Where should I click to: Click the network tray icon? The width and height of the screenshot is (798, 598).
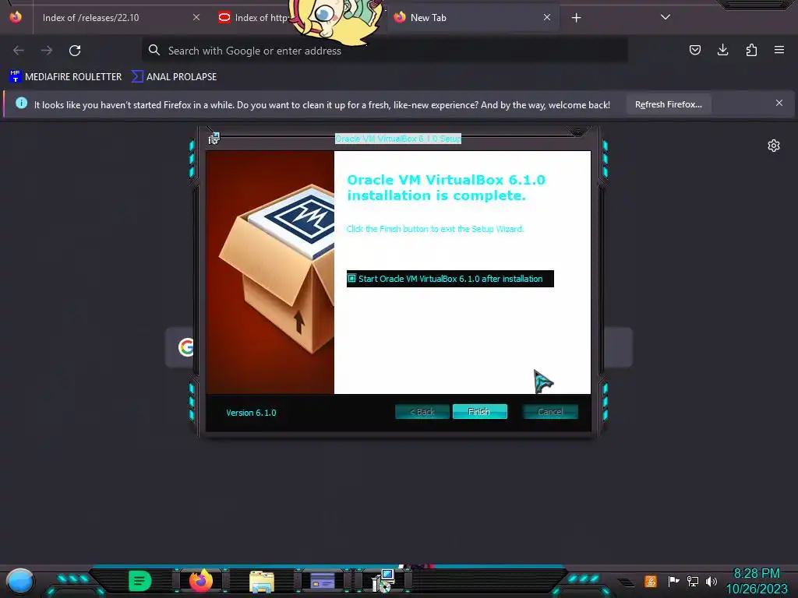pyautogui.click(x=693, y=581)
